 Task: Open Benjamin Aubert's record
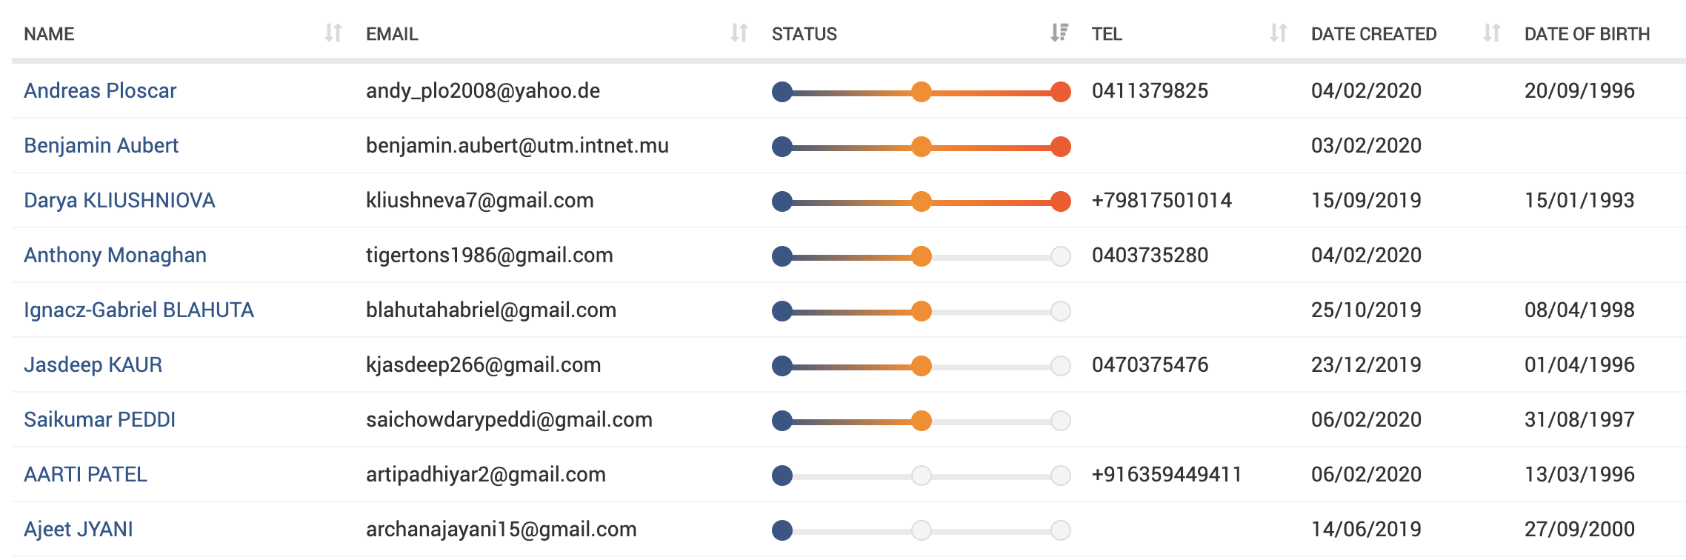point(101,145)
